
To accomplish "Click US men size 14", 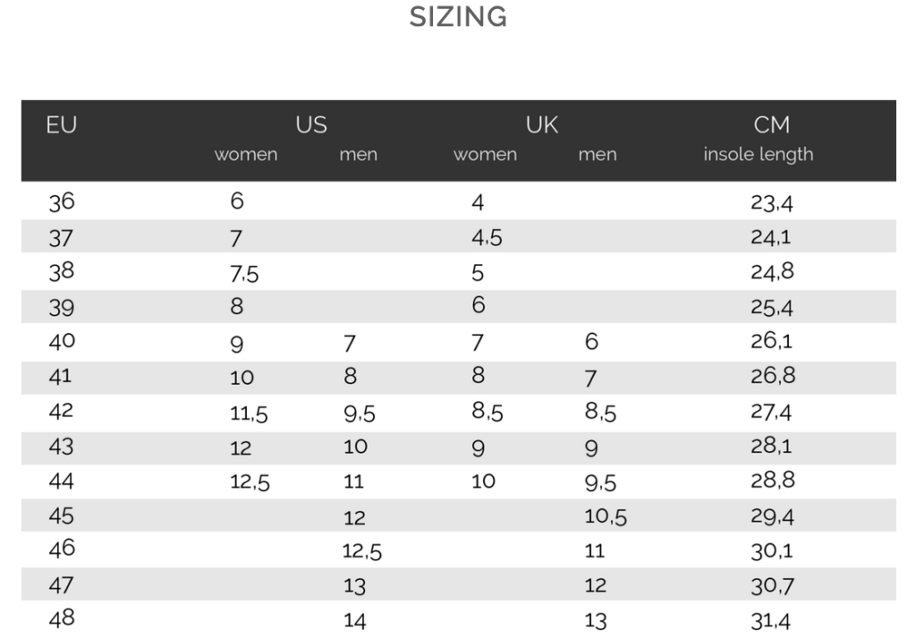I will pos(354,620).
